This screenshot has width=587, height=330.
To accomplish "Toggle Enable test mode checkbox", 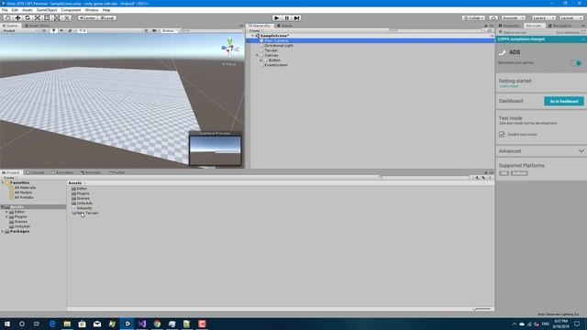I will tap(502, 135).
